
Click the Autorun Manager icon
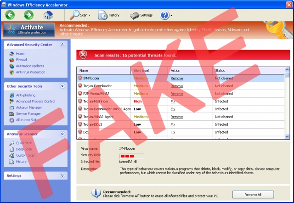pyautogui.click(x=11, y=107)
